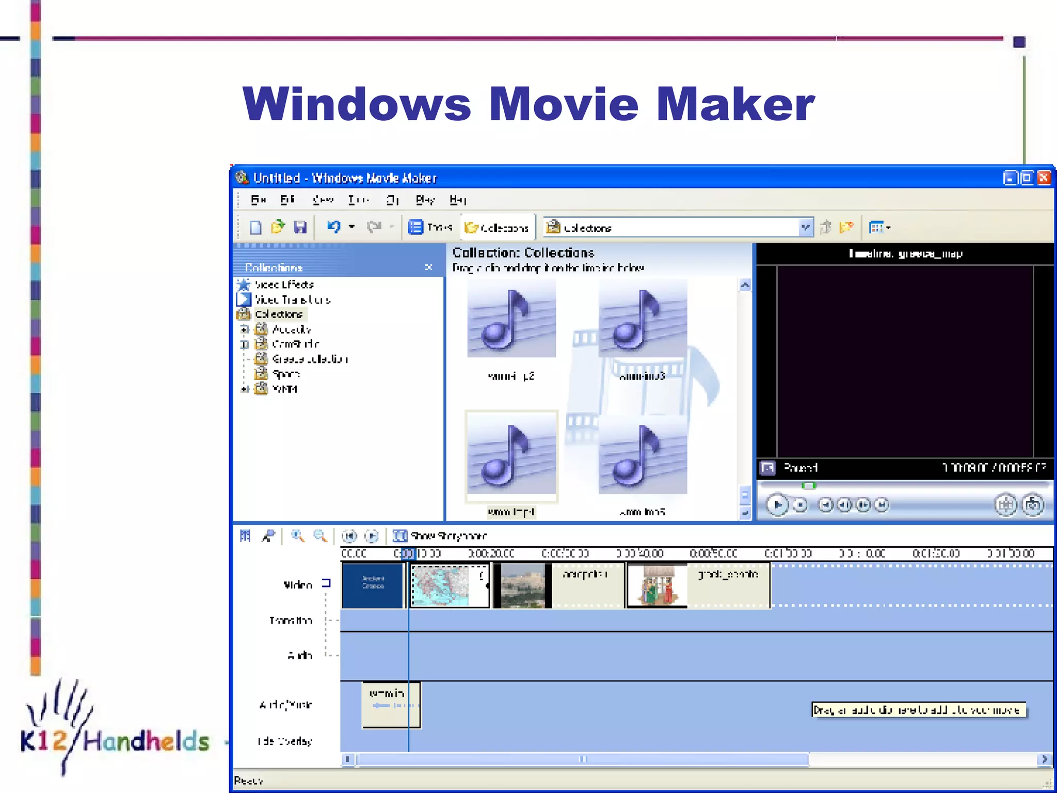The height and width of the screenshot is (793, 1057).
Task: Switch to Show Storyboard view
Action: [440, 536]
